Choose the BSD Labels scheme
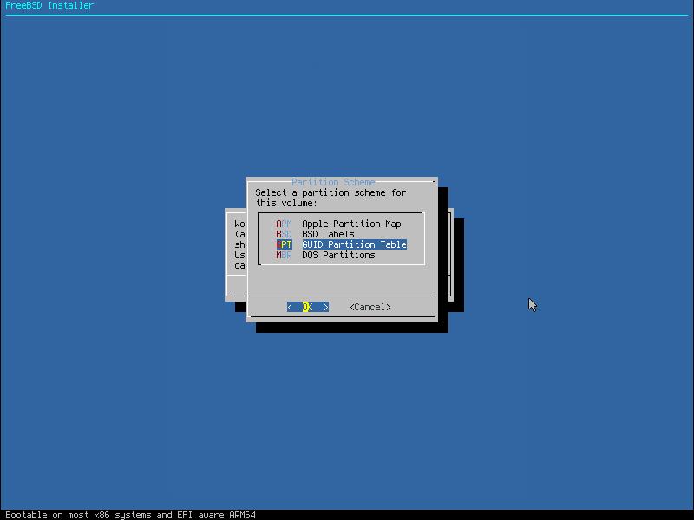This screenshot has height=520, width=694. tap(328, 234)
